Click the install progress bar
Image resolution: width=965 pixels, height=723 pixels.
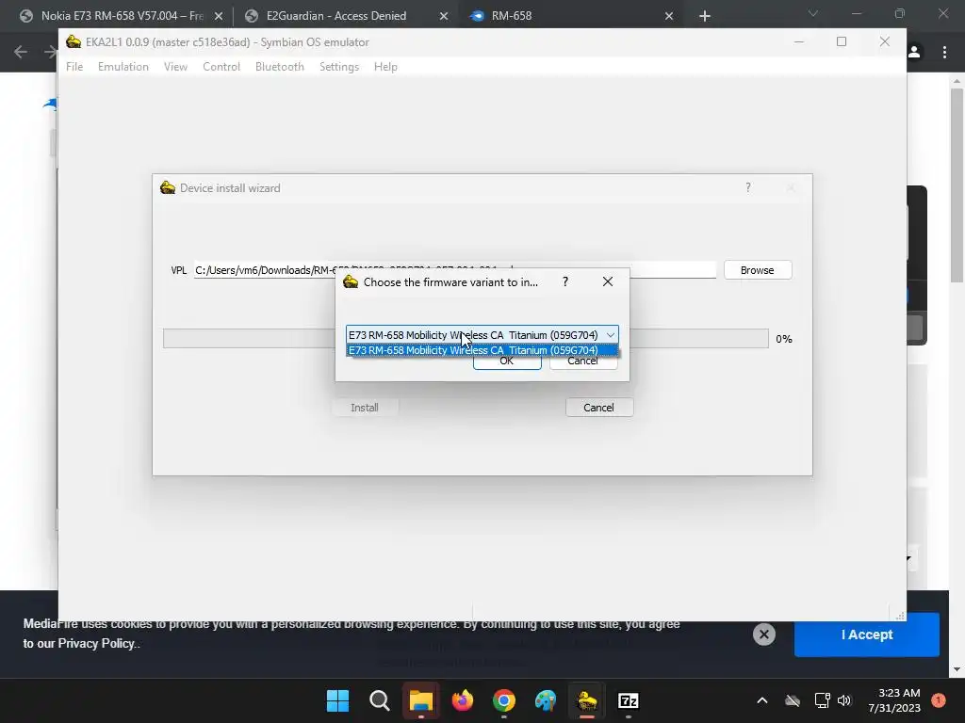pyautogui.click(x=466, y=338)
